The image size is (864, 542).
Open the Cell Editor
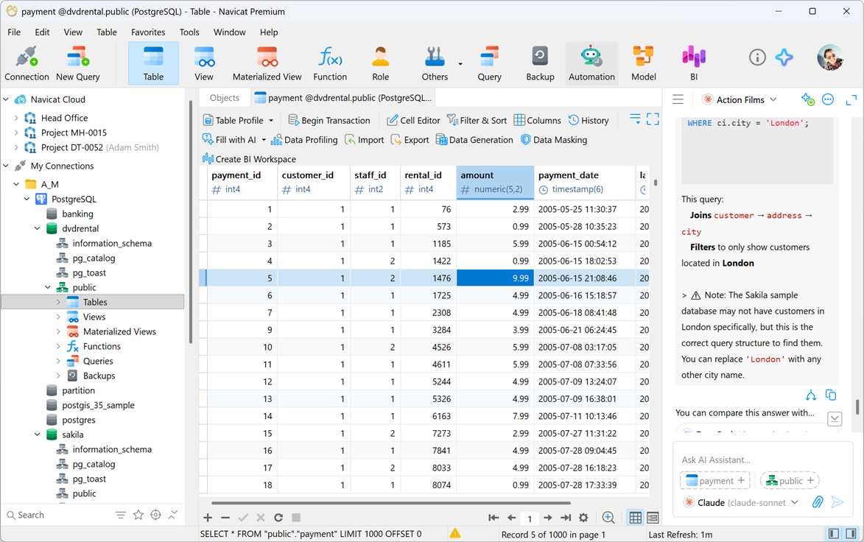413,121
